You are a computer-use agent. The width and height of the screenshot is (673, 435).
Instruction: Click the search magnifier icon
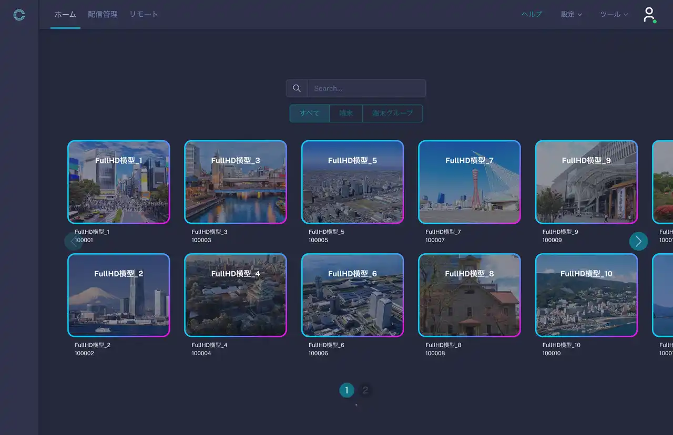click(x=297, y=88)
